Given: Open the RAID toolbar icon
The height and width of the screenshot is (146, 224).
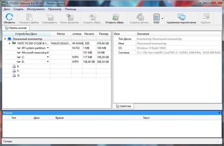Looking at the screenshot, I should [x=157, y=17].
